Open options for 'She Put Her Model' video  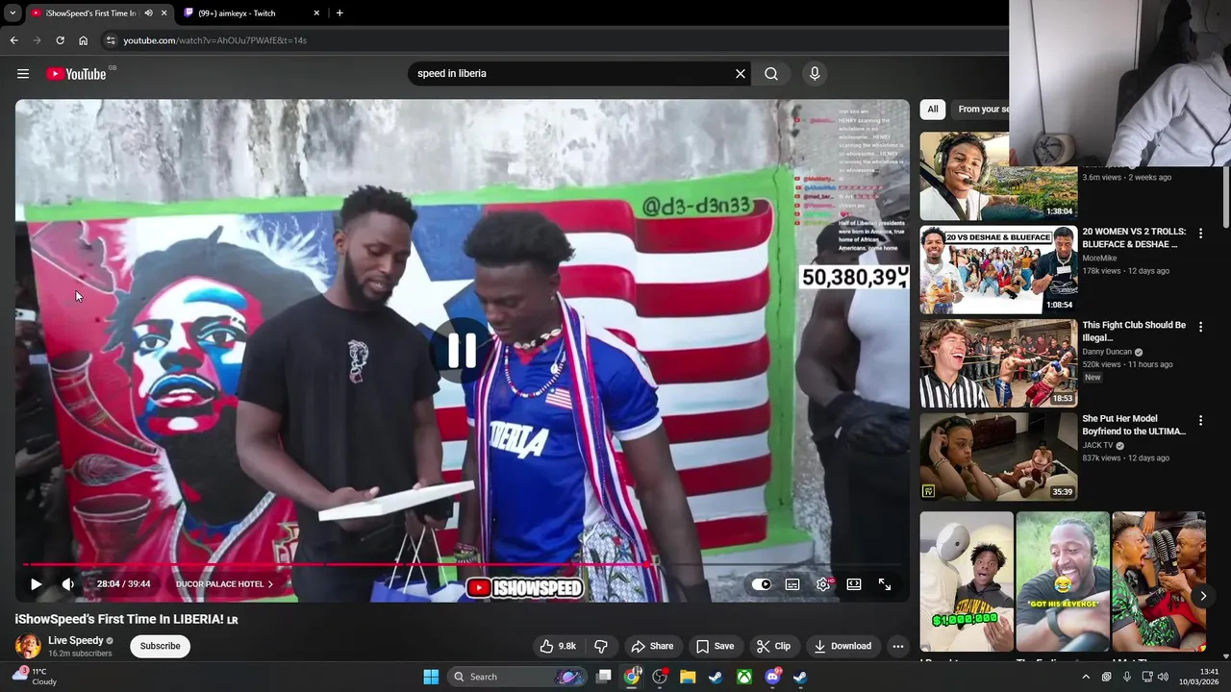(x=1200, y=420)
